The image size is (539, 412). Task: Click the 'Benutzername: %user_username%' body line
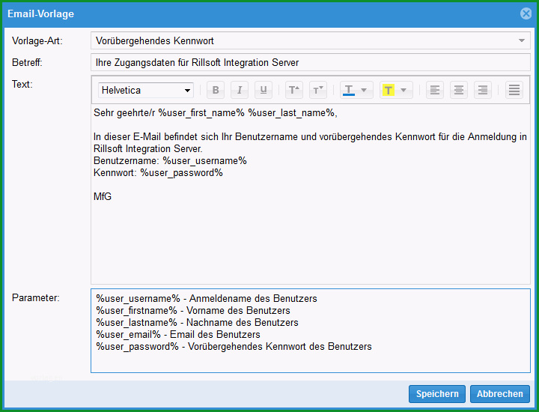[170, 160]
